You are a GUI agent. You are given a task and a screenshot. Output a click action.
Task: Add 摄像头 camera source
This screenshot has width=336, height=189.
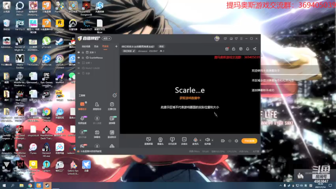tap(160, 141)
